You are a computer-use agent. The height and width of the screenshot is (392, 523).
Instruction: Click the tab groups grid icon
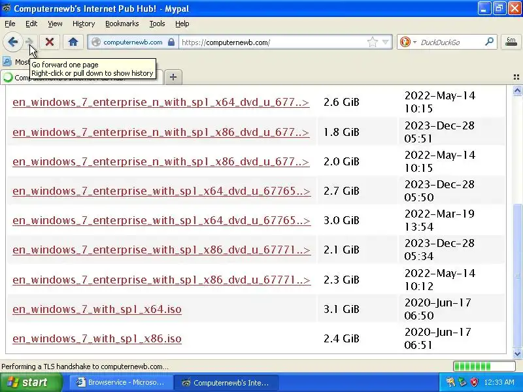click(516, 77)
